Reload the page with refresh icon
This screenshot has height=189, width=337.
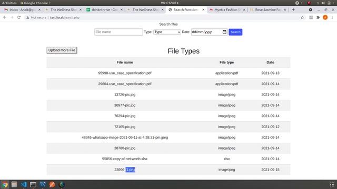(x=19, y=17)
